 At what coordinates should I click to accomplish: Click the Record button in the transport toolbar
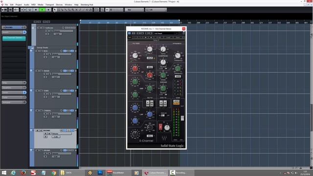[48, 10]
